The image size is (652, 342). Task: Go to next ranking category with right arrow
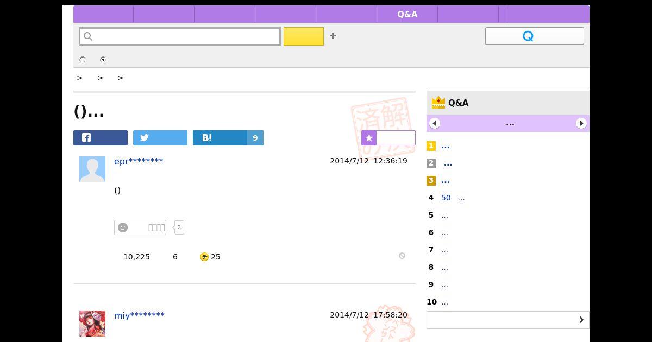(581, 123)
